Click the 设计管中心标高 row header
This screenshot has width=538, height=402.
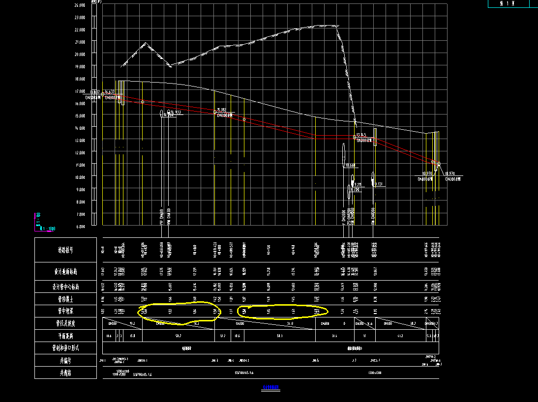[x=65, y=287]
